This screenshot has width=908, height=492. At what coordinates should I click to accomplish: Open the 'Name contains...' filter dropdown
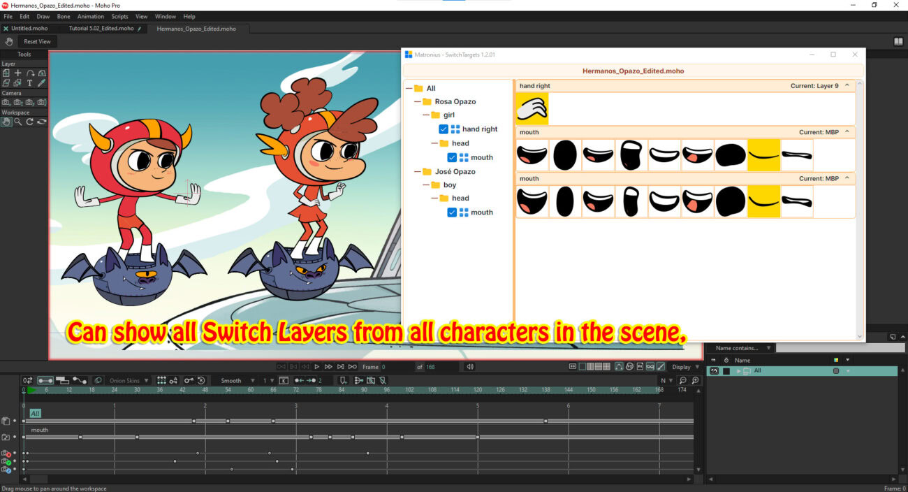point(740,348)
